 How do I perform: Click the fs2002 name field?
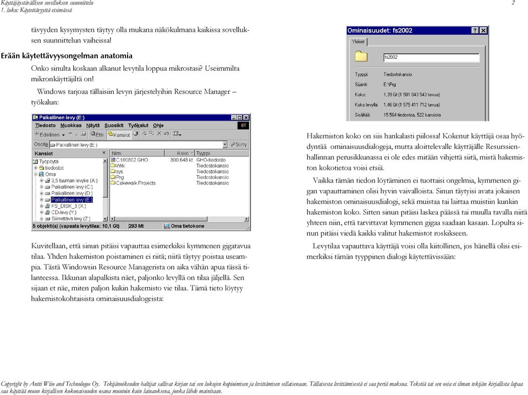(431, 58)
